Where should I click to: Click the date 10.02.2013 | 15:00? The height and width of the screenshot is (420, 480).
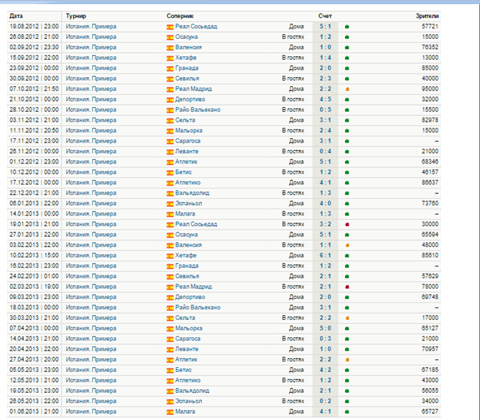34,255
